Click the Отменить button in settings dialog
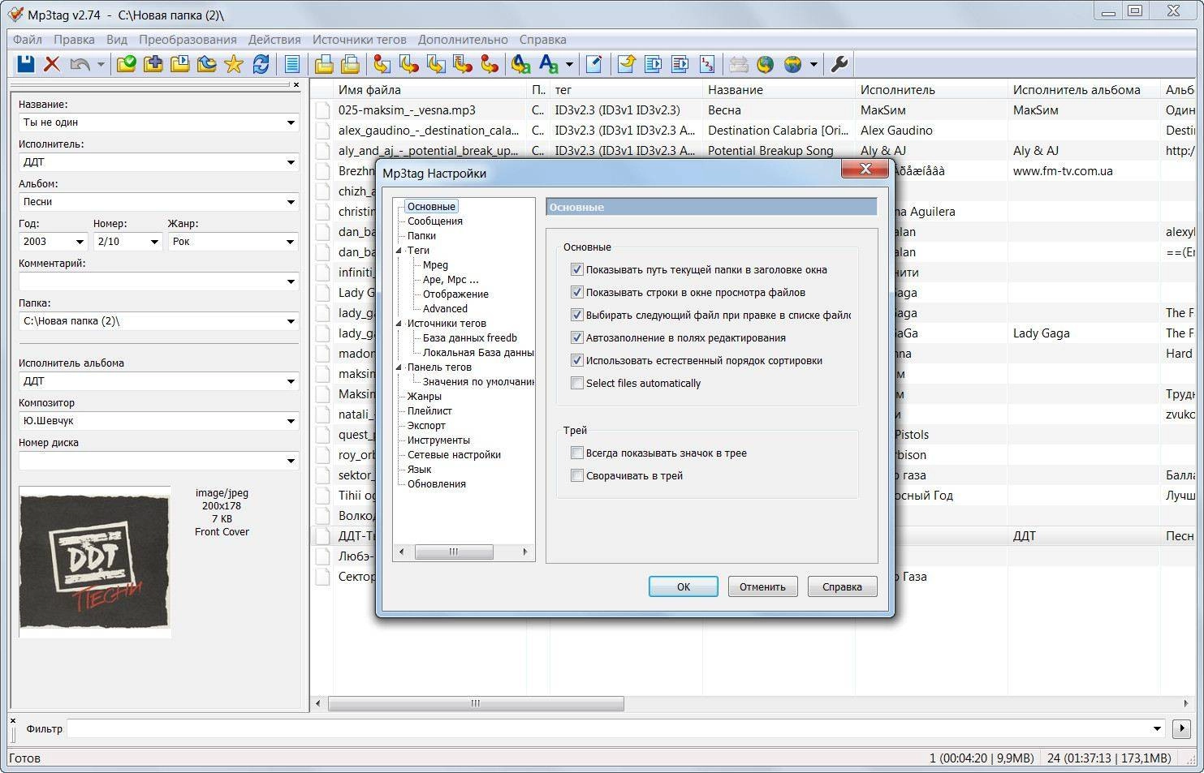Screen dimensions: 1204x773 (x=762, y=586)
